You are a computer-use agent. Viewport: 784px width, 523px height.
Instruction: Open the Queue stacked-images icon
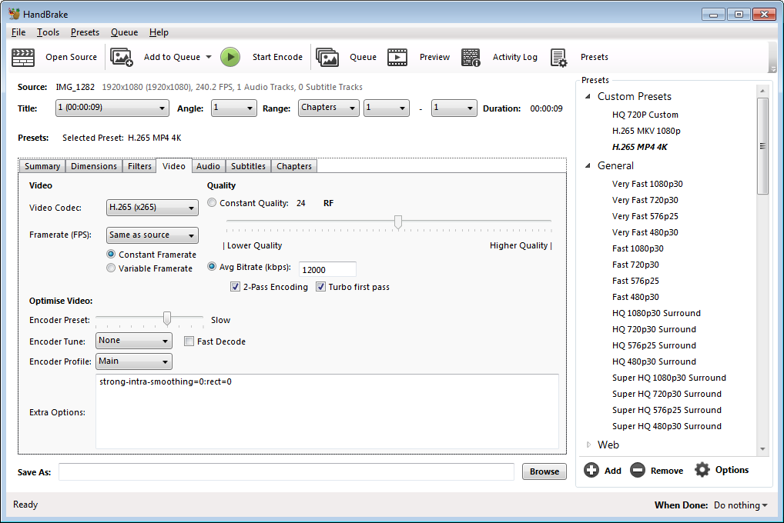point(327,58)
